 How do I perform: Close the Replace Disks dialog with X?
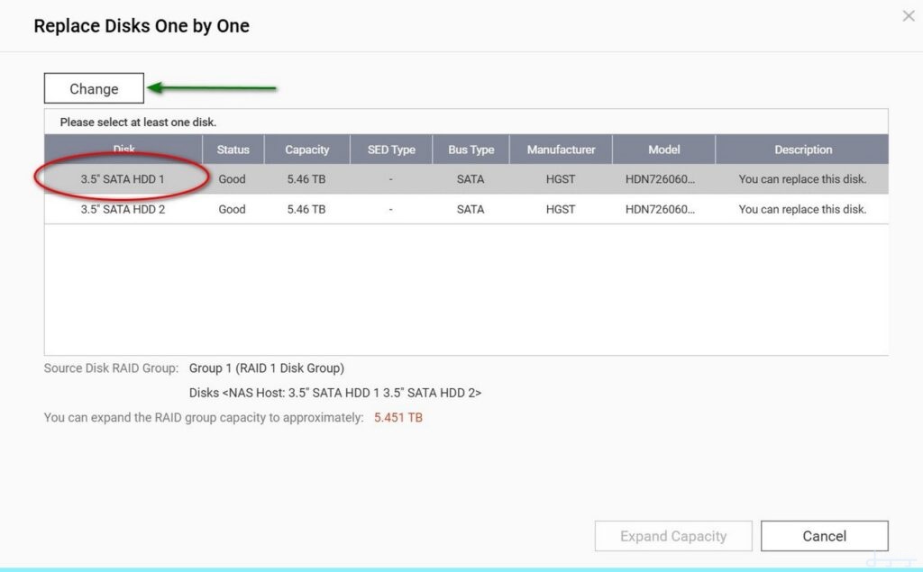pyautogui.click(x=909, y=16)
